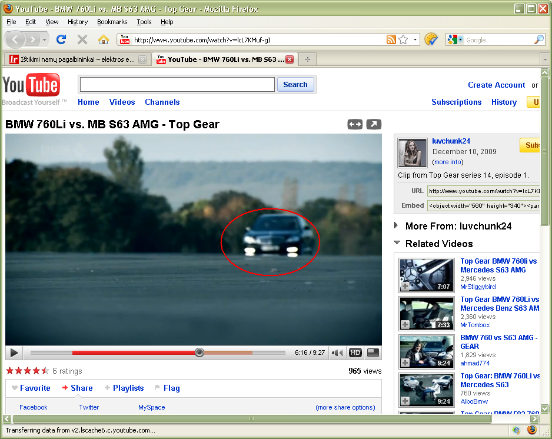552x439 pixels.
Task: Select the Embed code field
Action: [483, 205]
